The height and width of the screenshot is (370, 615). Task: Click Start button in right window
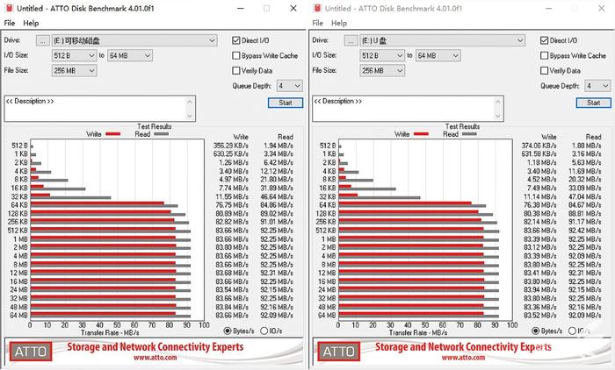(x=594, y=103)
